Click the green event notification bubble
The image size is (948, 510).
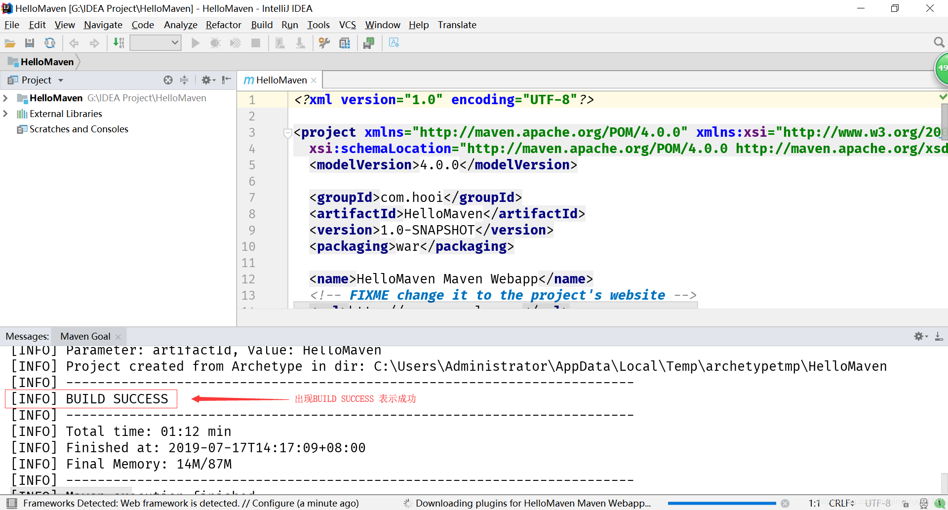pyautogui.click(x=939, y=503)
